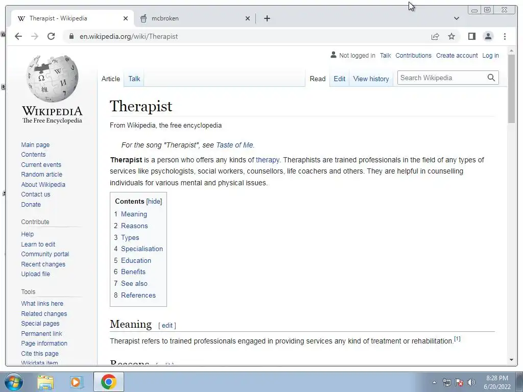The height and width of the screenshot is (392, 523).
Task: Go to See also in Contents
Action: coord(134,283)
